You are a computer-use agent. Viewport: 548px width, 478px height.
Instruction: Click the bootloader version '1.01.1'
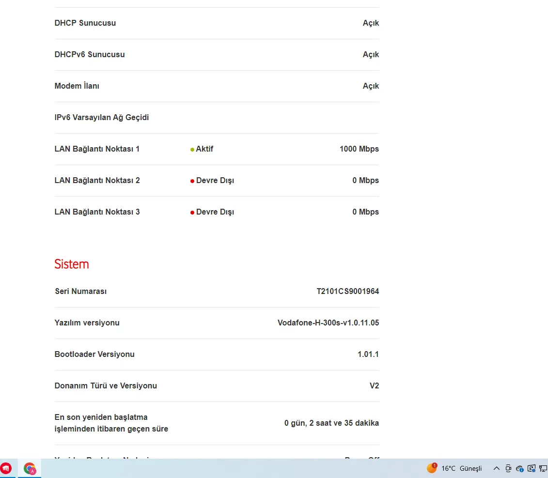click(368, 355)
